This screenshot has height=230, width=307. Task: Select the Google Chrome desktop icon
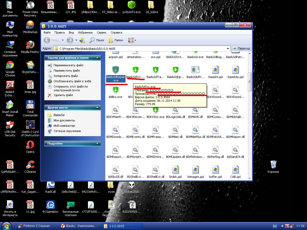click(10, 69)
